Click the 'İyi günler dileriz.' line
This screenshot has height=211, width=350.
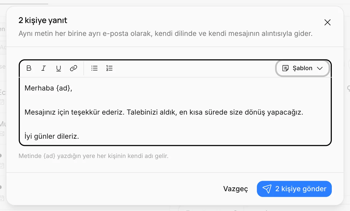pyautogui.click(x=52, y=137)
